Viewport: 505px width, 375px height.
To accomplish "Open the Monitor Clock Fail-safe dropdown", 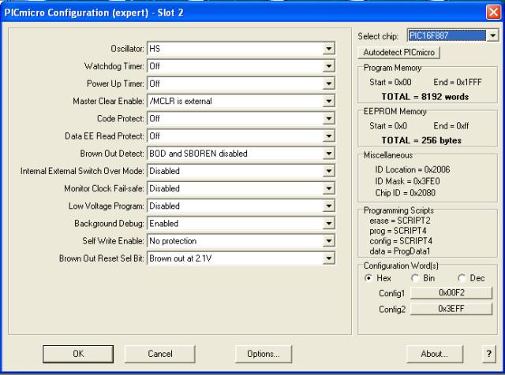I will (328, 188).
